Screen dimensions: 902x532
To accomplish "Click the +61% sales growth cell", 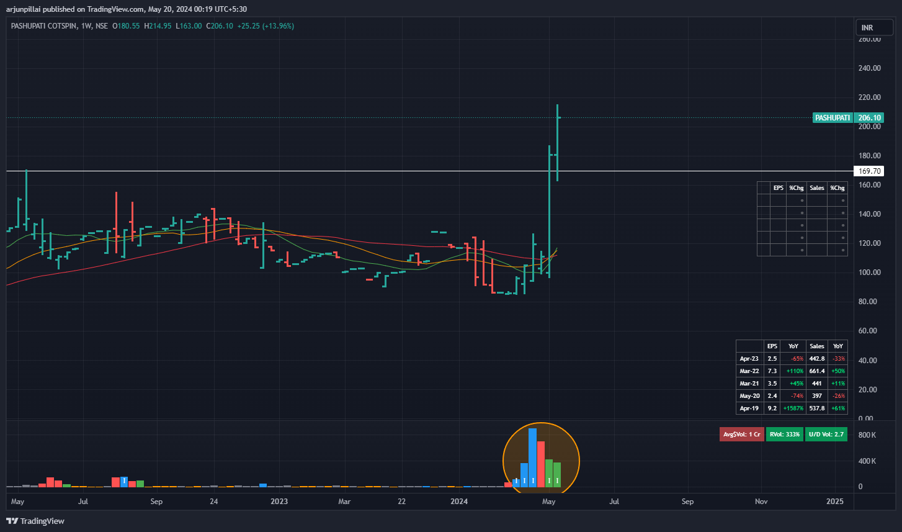I will point(838,408).
